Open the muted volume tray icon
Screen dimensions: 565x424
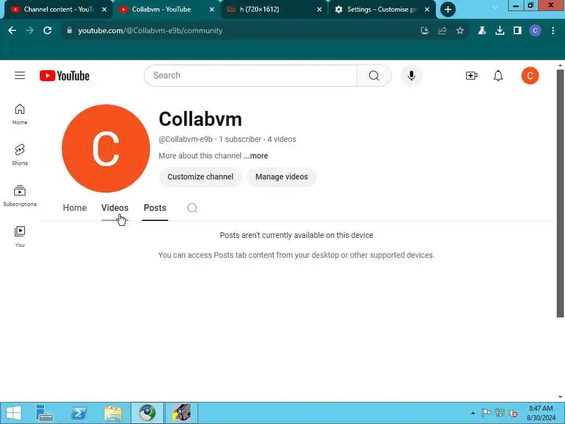tap(513, 413)
